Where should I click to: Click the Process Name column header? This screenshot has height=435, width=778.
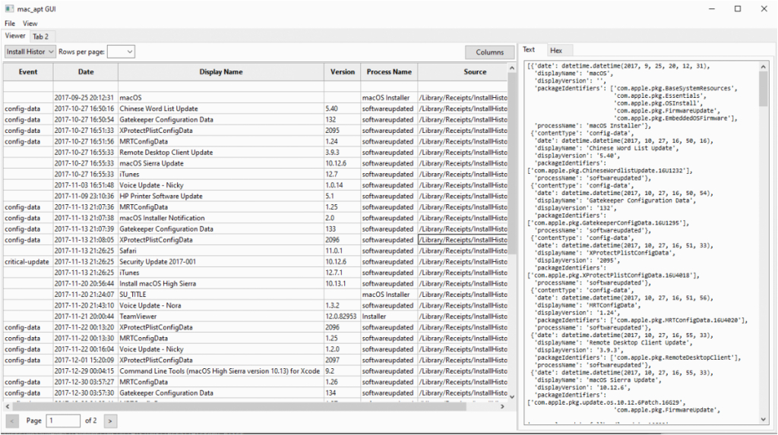click(389, 72)
